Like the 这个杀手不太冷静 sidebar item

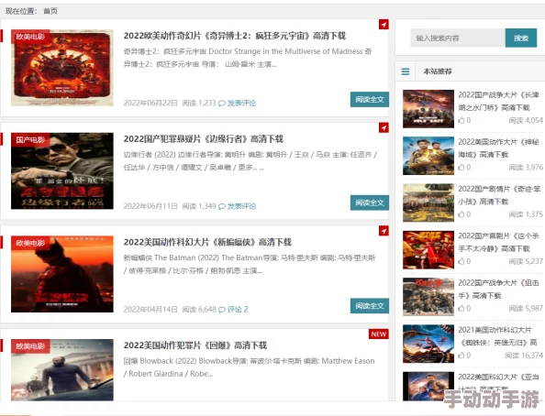tap(462, 261)
